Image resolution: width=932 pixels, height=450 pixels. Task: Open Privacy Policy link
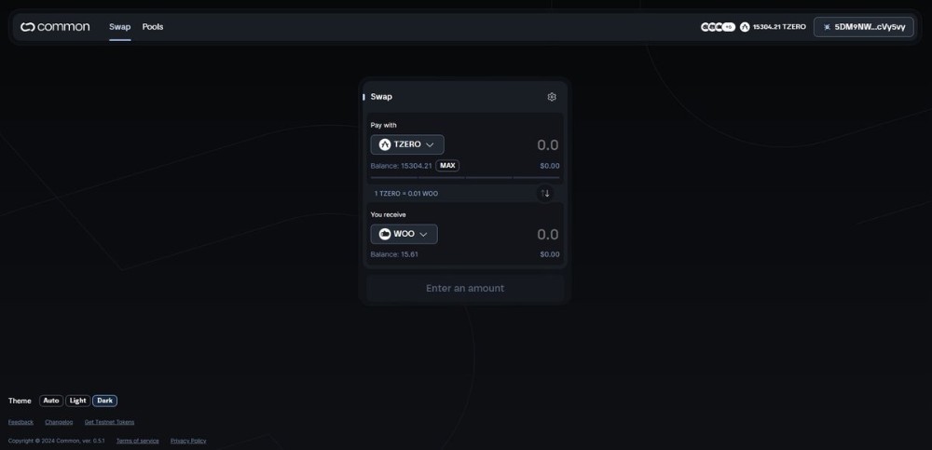188,441
